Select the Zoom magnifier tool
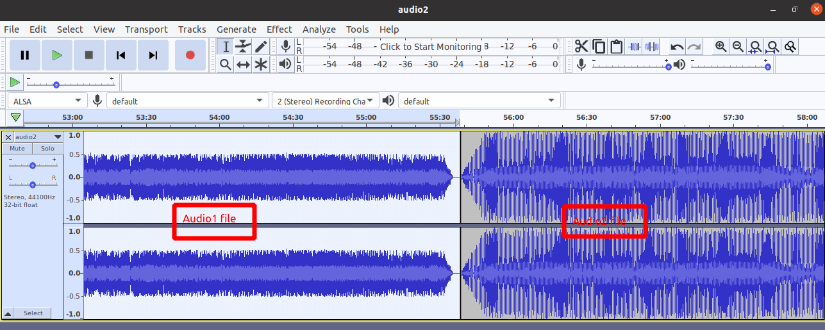Screen dimensions: 825x330 pos(226,64)
